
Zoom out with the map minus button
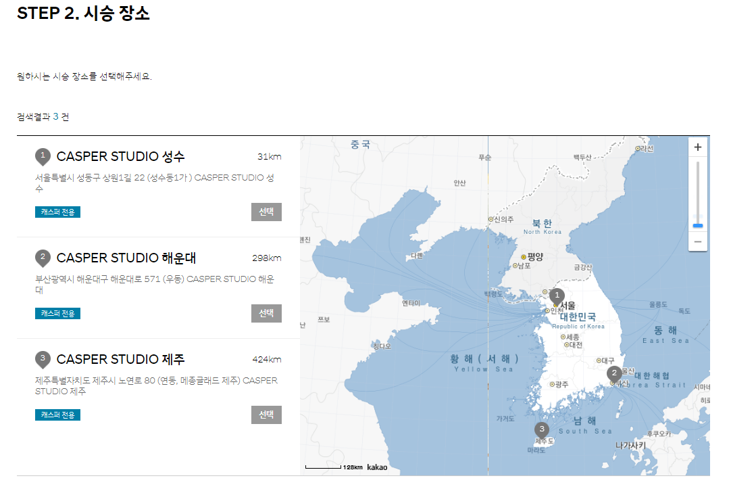(698, 241)
